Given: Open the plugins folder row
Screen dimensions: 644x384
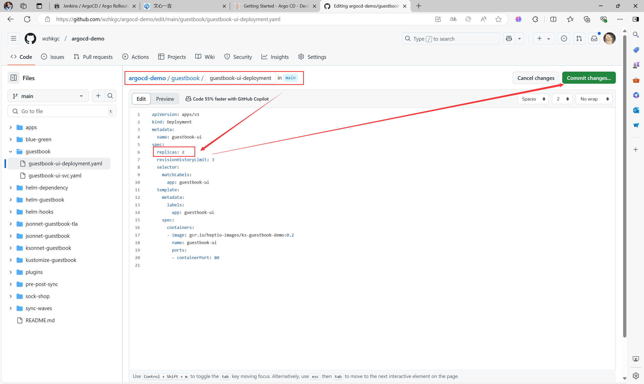Looking at the screenshot, I should tap(34, 272).
